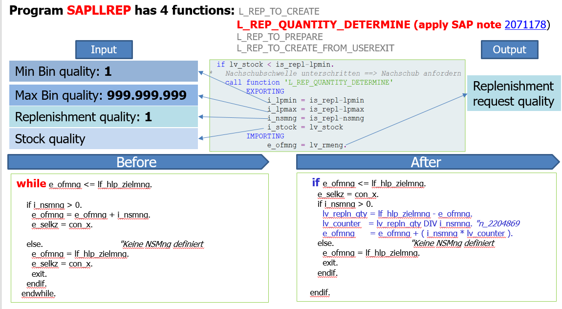
Task: Click the Stock quality box
Action: (104, 139)
